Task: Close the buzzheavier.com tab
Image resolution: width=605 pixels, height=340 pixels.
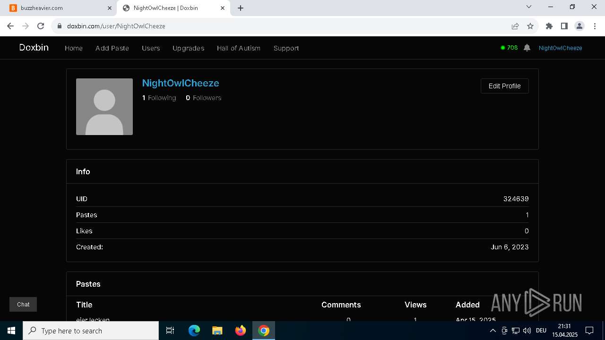Action: pos(110,8)
